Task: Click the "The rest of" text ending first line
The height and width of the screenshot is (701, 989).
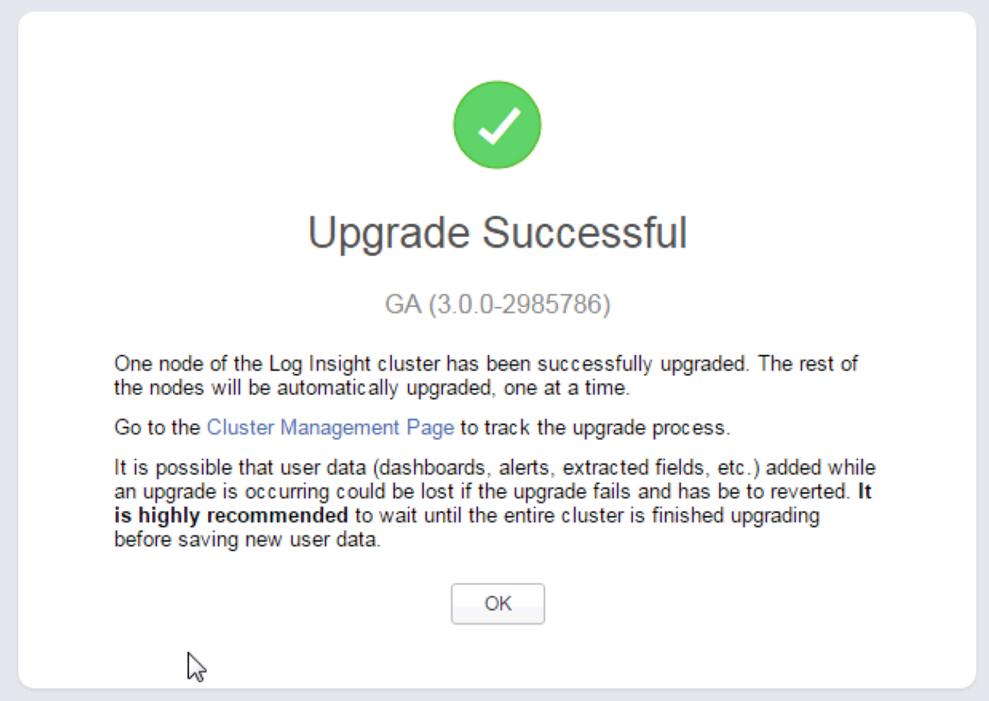Action: pos(808,363)
